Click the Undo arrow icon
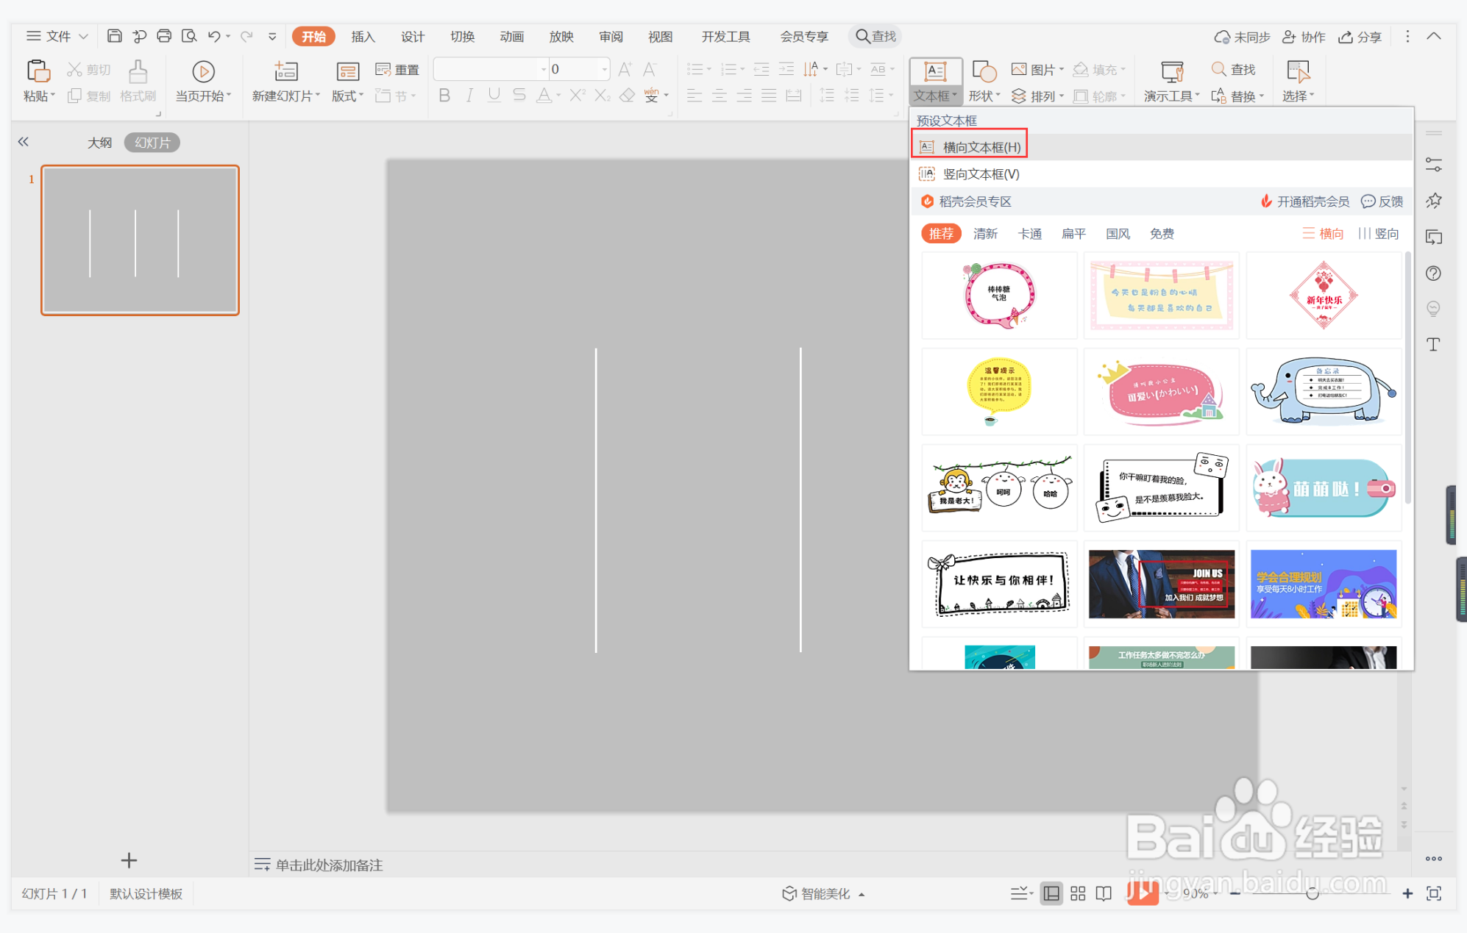1467x933 pixels. click(214, 36)
